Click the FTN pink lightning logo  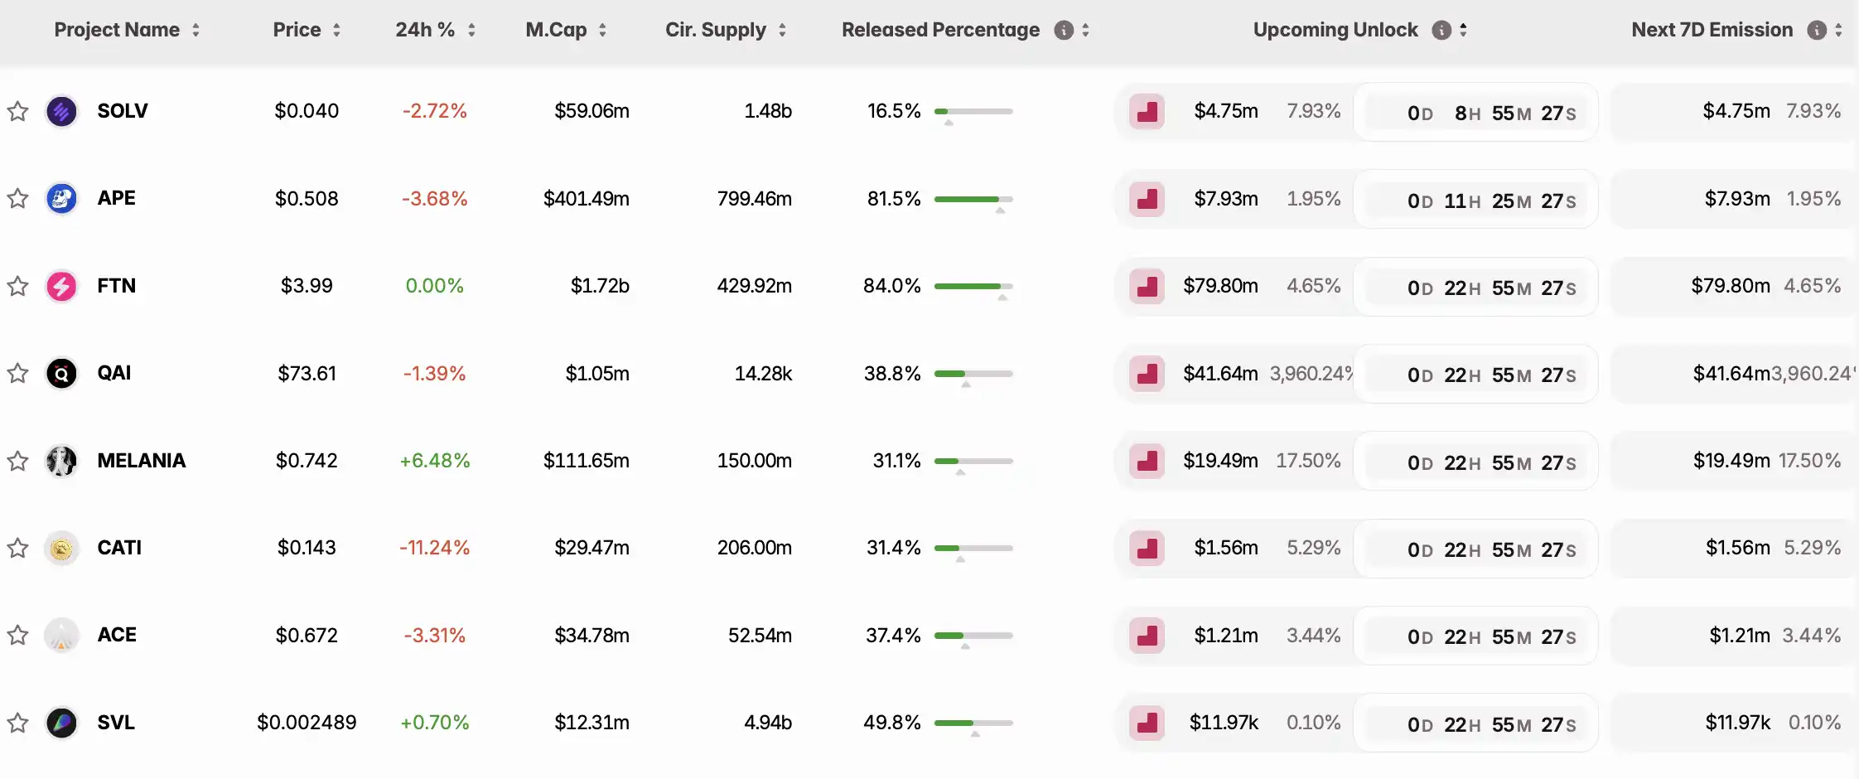click(x=61, y=287)
